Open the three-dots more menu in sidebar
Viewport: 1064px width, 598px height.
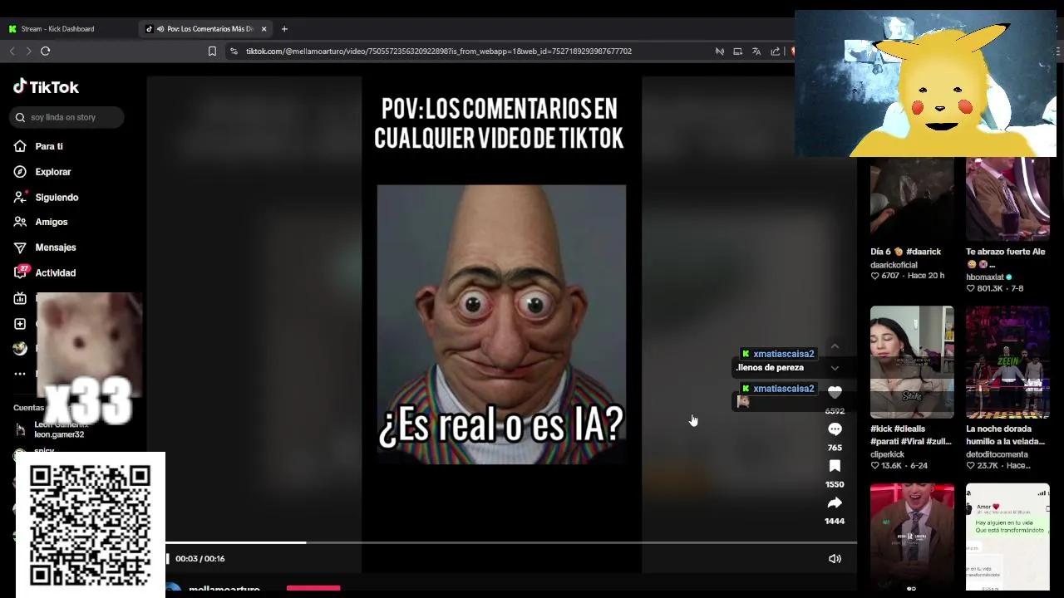click(20, 374)
